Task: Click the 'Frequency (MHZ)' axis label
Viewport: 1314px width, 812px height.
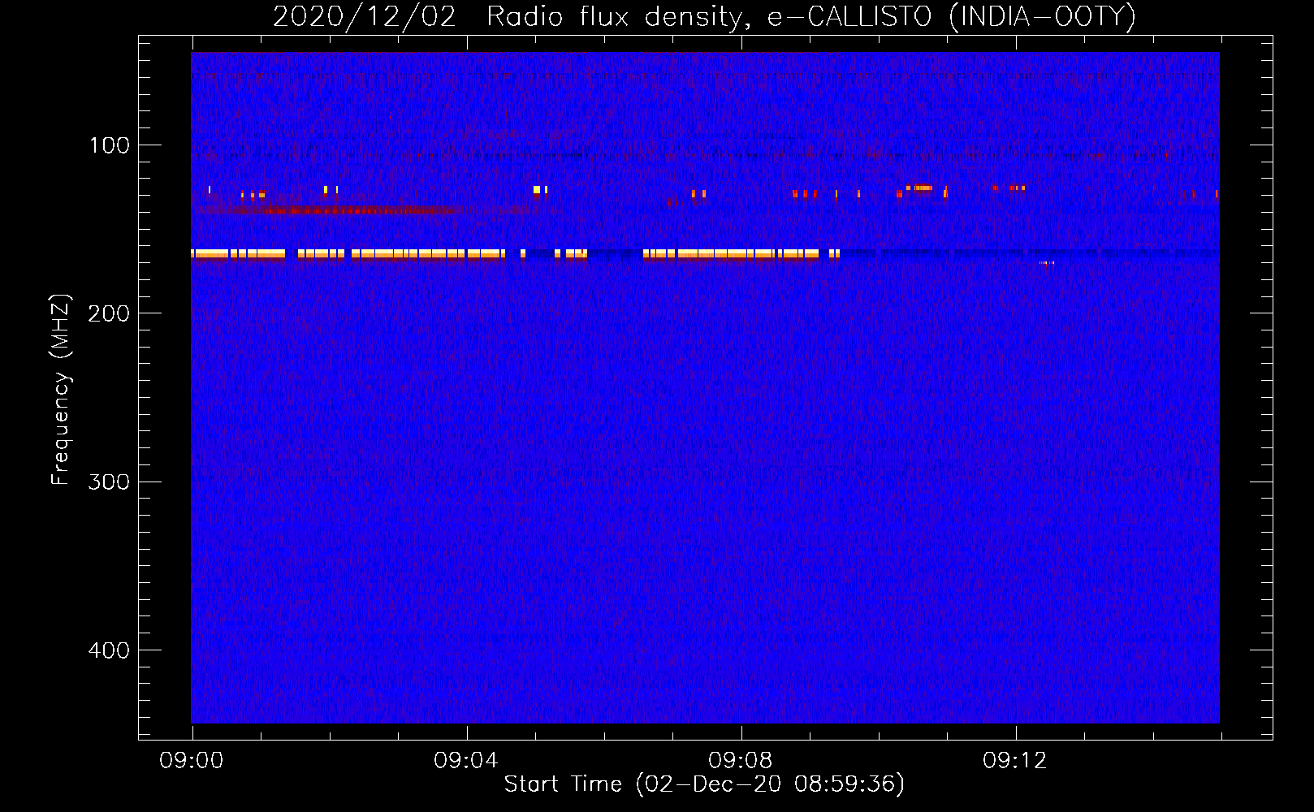Action: 61,390
